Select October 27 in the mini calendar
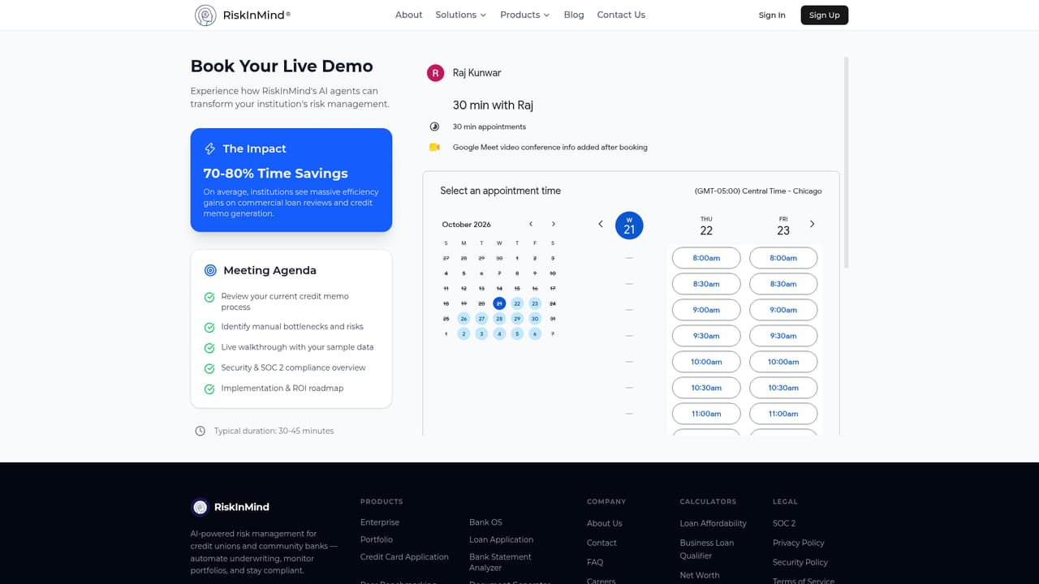This screenshot has height=584, width=1039. 481,319
